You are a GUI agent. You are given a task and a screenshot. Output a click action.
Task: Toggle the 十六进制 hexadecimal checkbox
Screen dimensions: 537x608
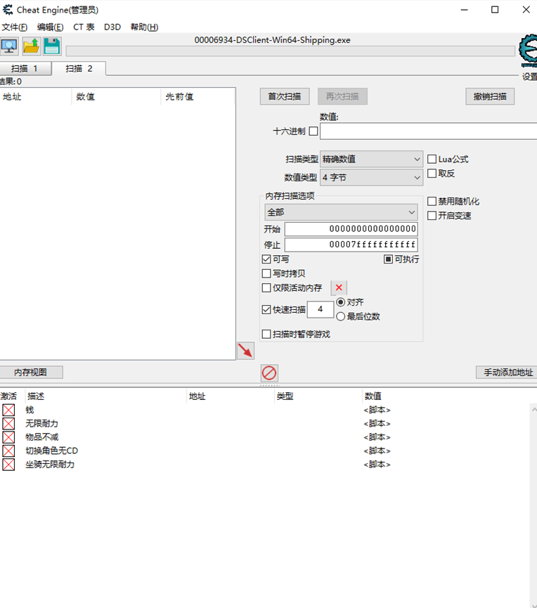click(313, 131)
